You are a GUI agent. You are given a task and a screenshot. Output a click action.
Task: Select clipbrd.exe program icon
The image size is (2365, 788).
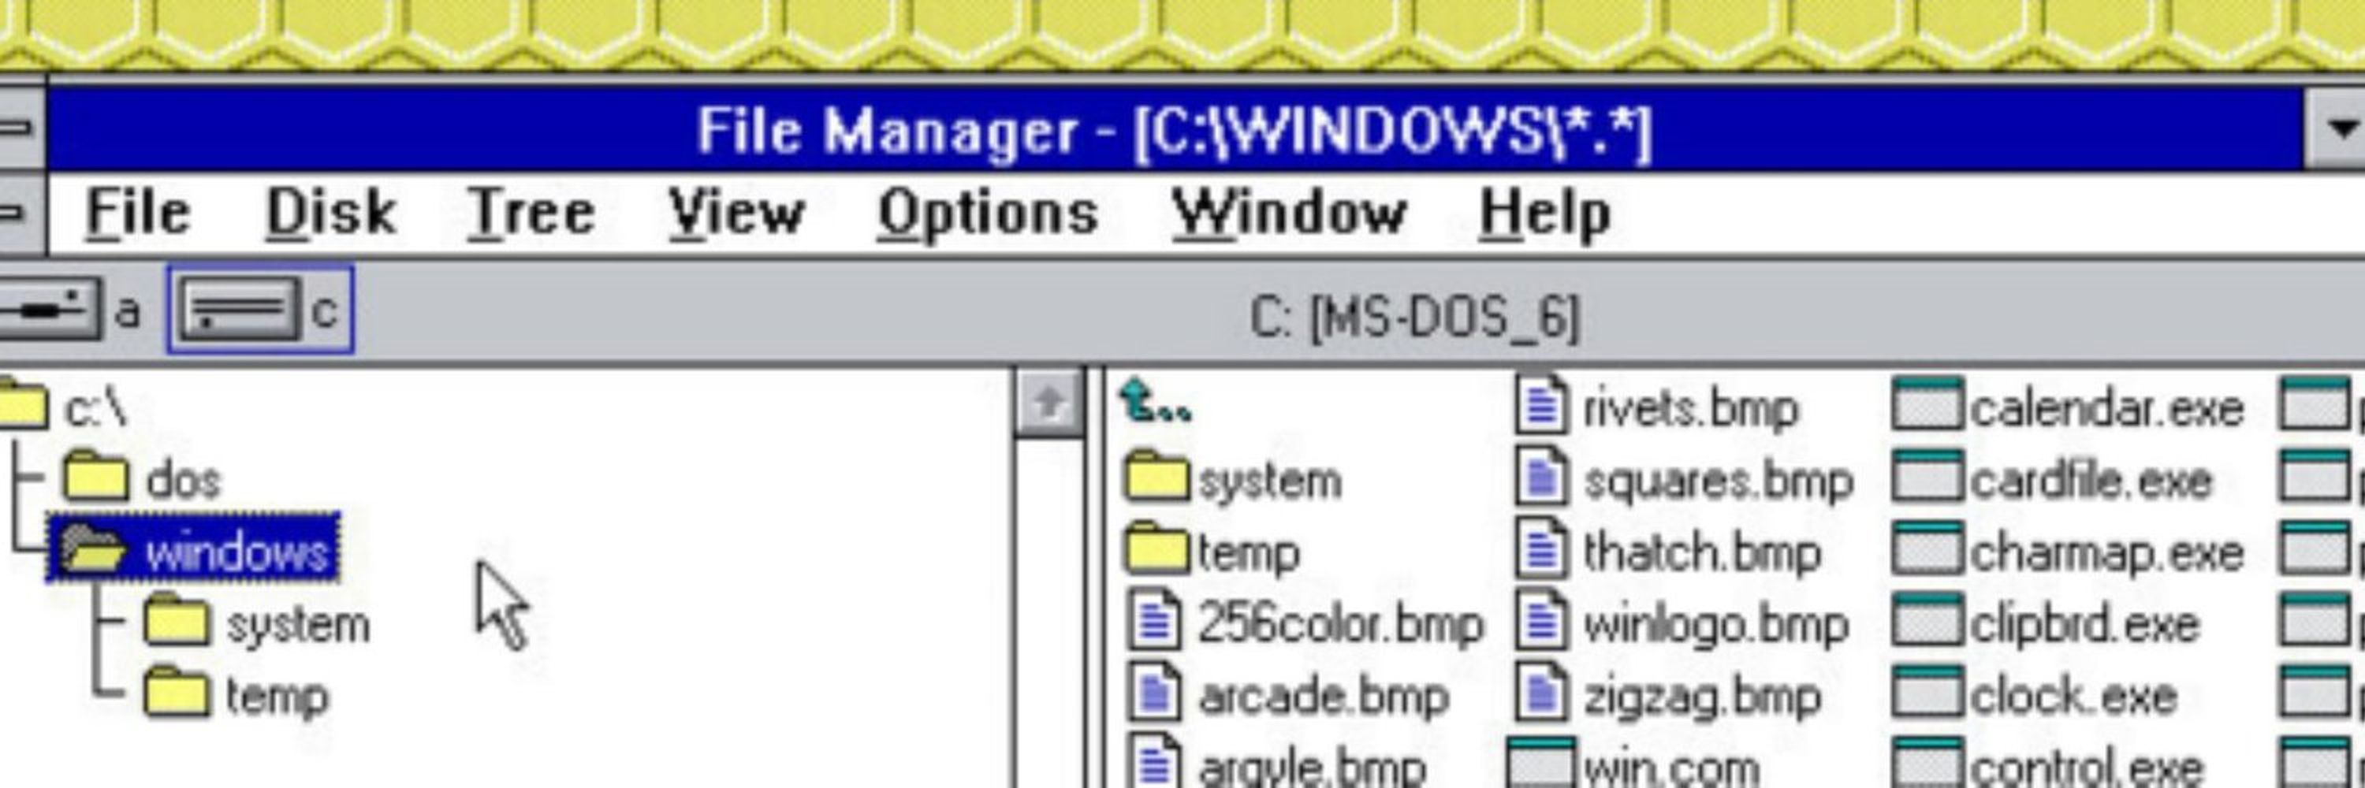pos(1928,621)
